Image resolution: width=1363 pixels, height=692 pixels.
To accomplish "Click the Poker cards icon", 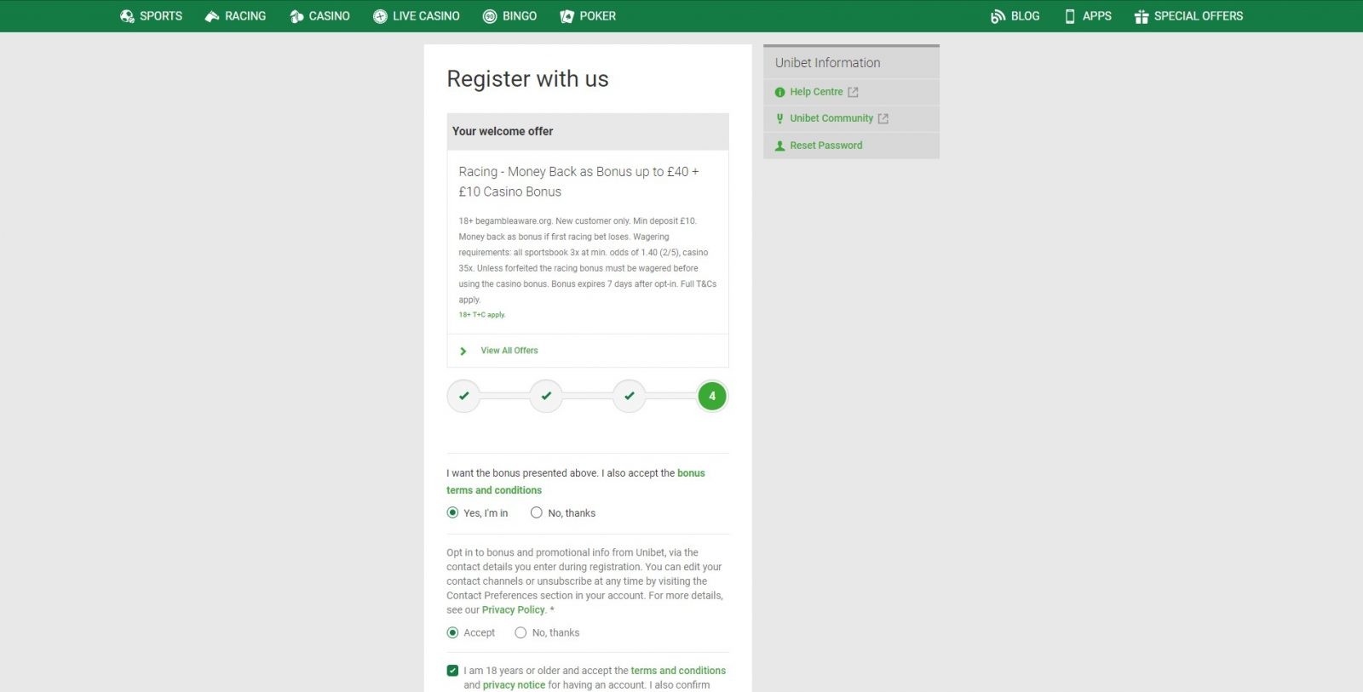I will point(566,16).
